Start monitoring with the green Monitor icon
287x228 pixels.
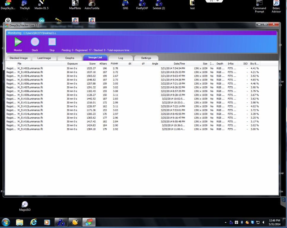coord(18,42)
